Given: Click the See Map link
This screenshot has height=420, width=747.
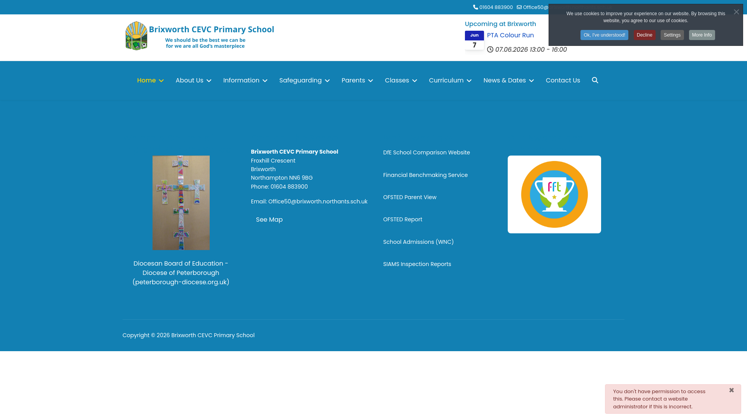Looking at the screenshot, I should click(269, 219).
